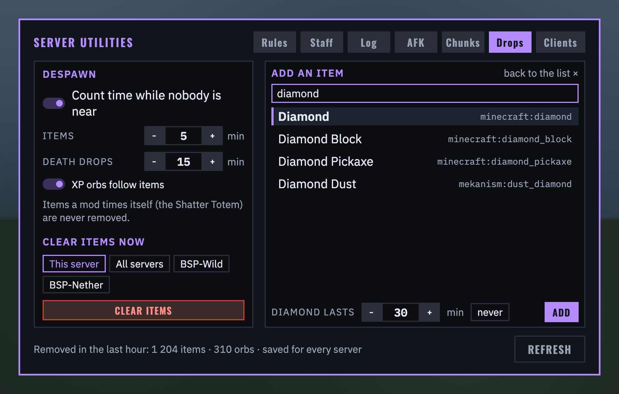
Task: Click the DIAMOND LASTS value field showing 30
Action: click(401, 312)
